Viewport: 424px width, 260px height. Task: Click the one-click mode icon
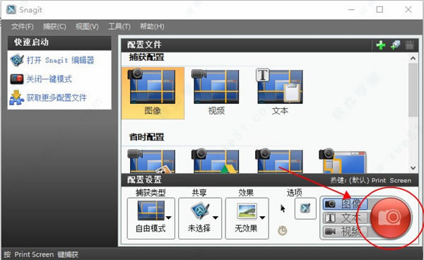pos(17,79)
